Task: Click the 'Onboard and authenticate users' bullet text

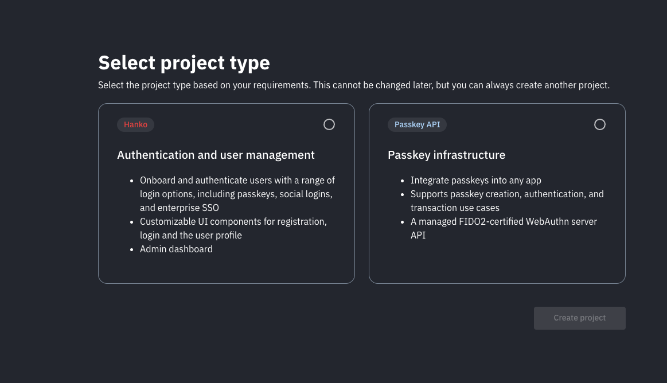Action: (237, 194)
